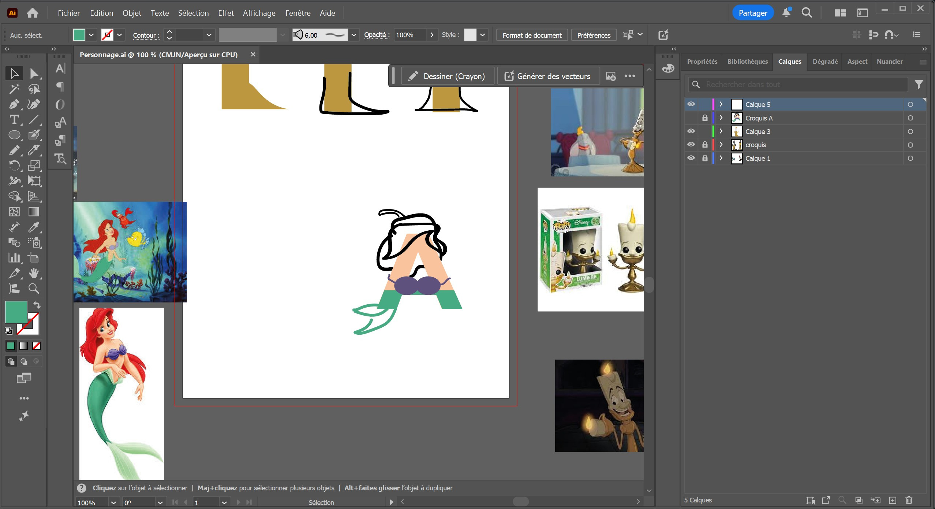The width and height of the screenshot is (935, 509).
Task: Click the trash icon to delete layer
Action: point(909,500)
